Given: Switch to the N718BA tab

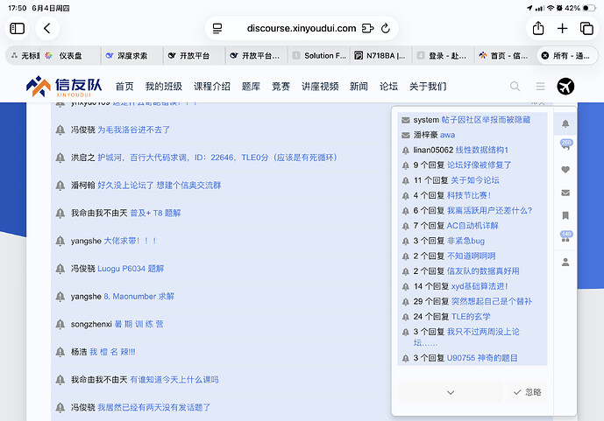Looking at the screenshot, I should [x=380, y=56].
